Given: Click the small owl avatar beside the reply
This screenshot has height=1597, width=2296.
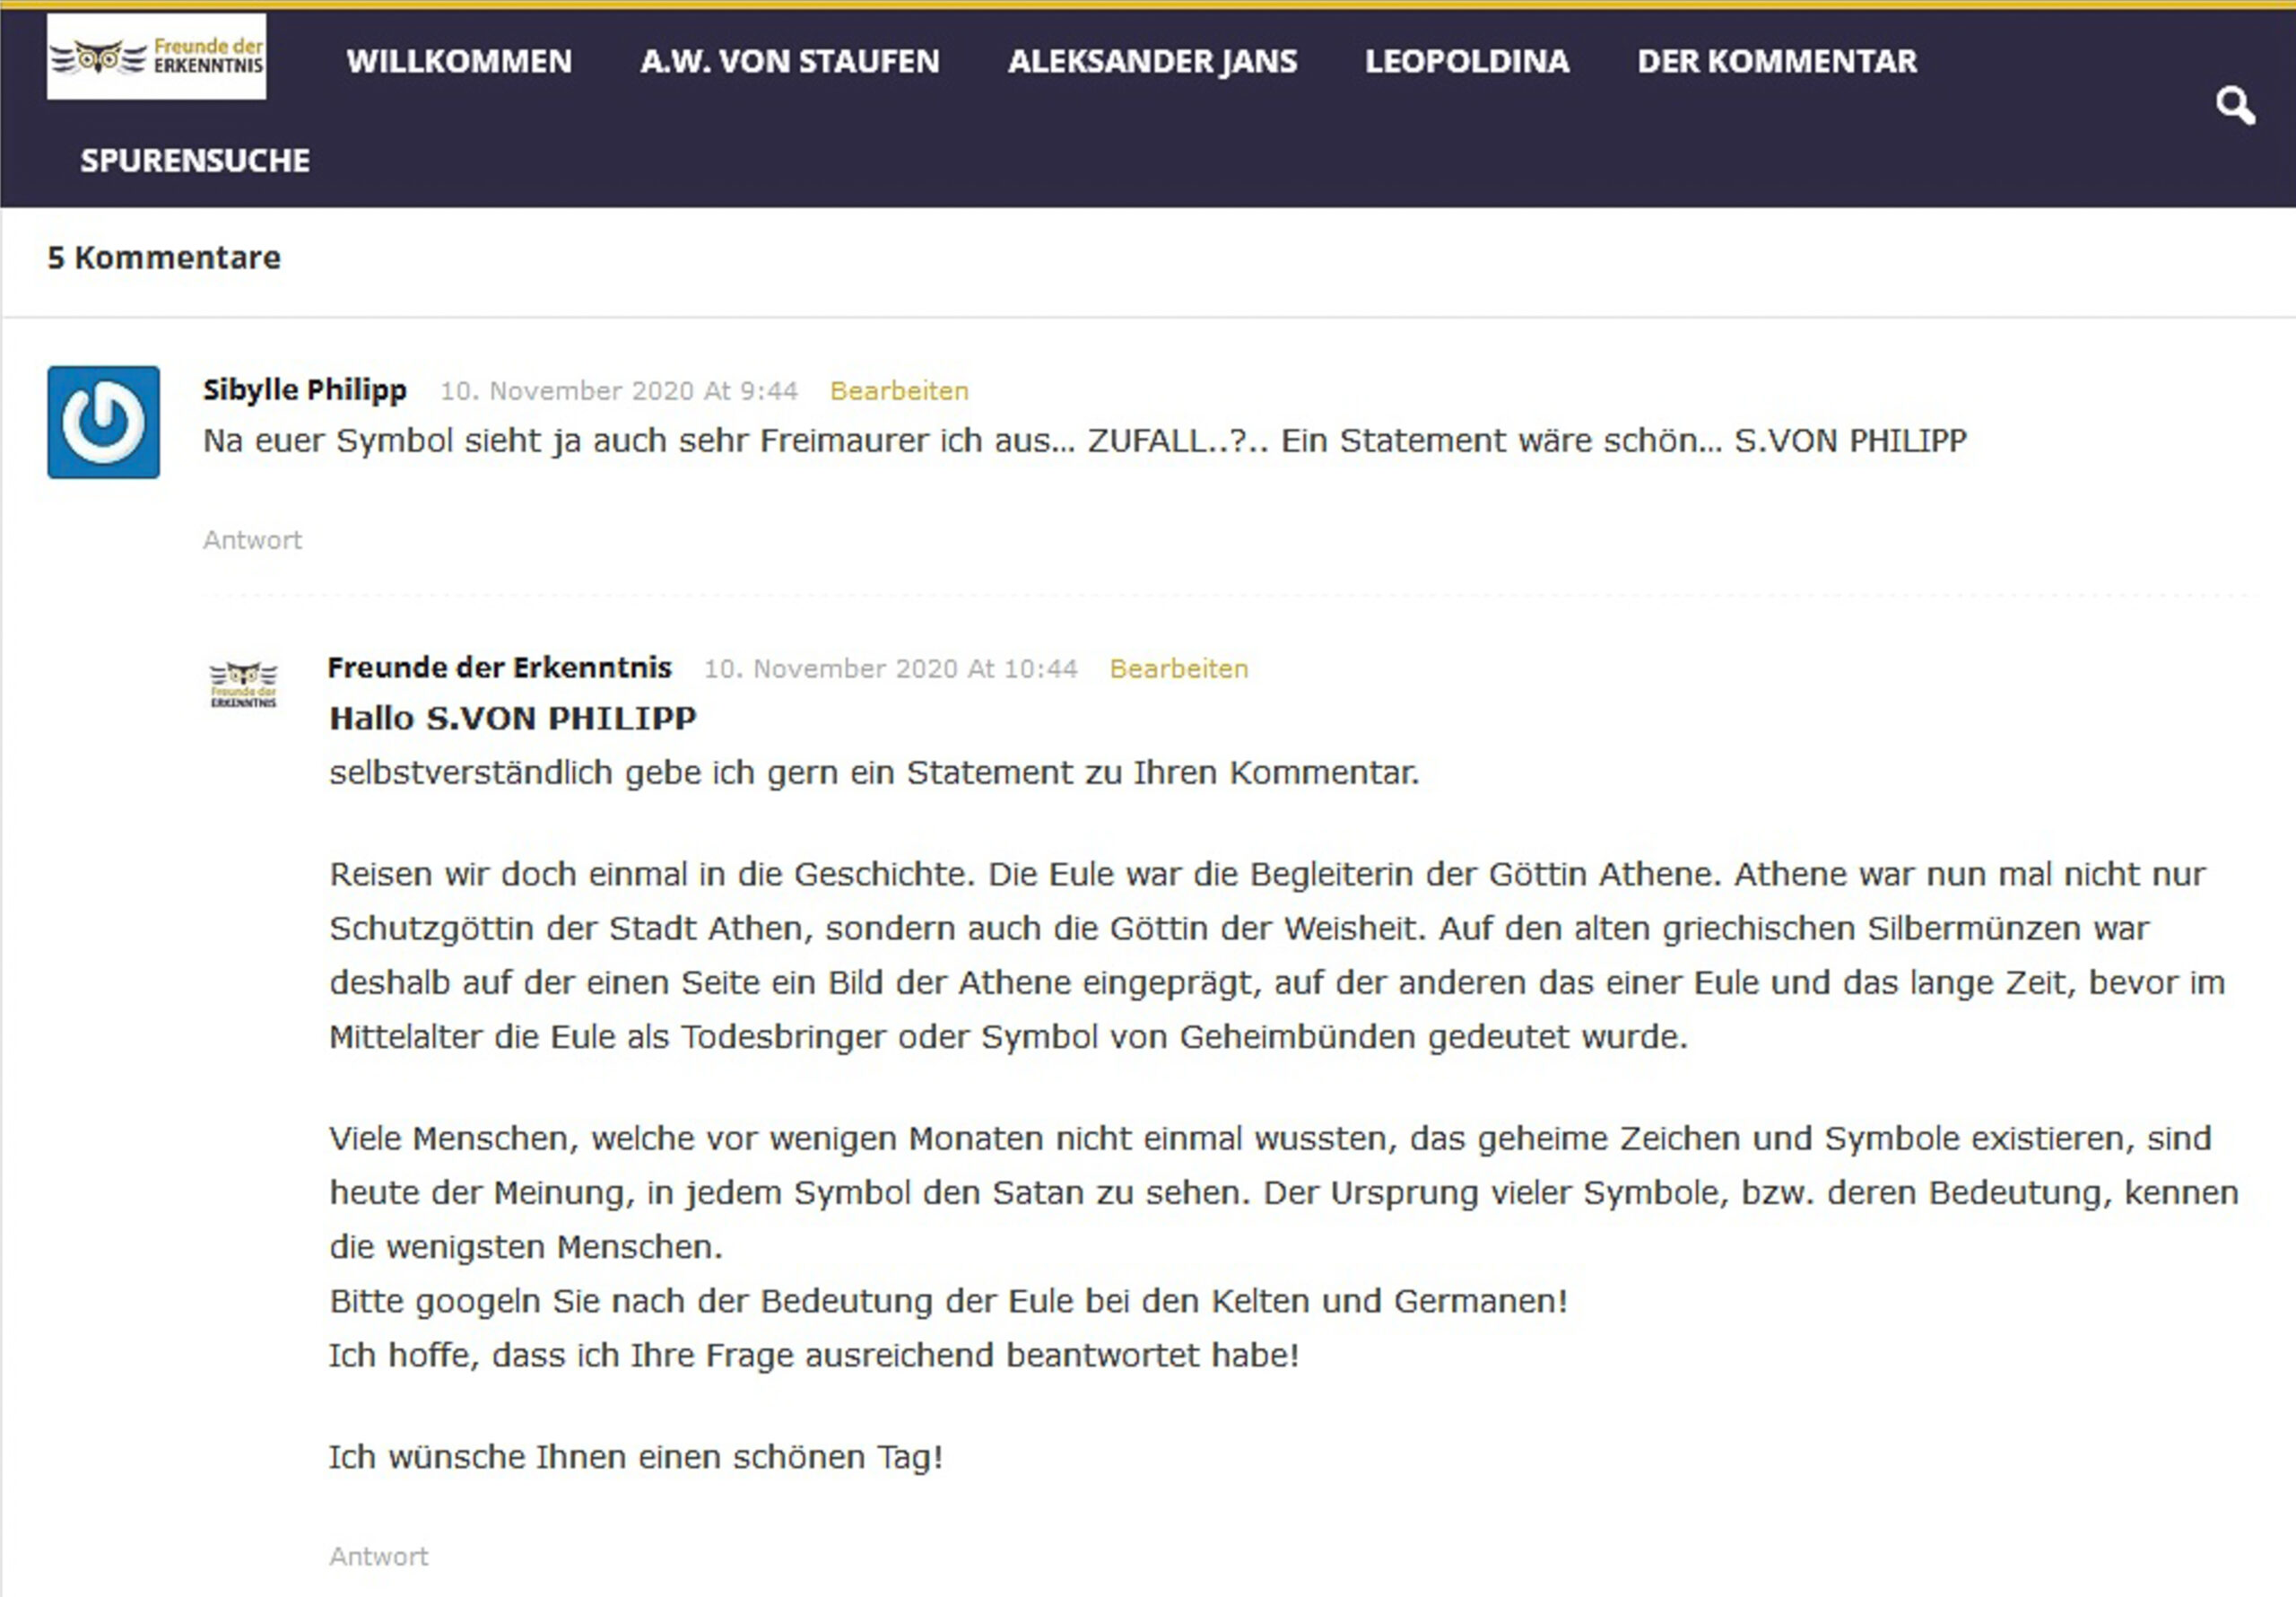Looking at the screenshot, I should click(x=243, y=684).
